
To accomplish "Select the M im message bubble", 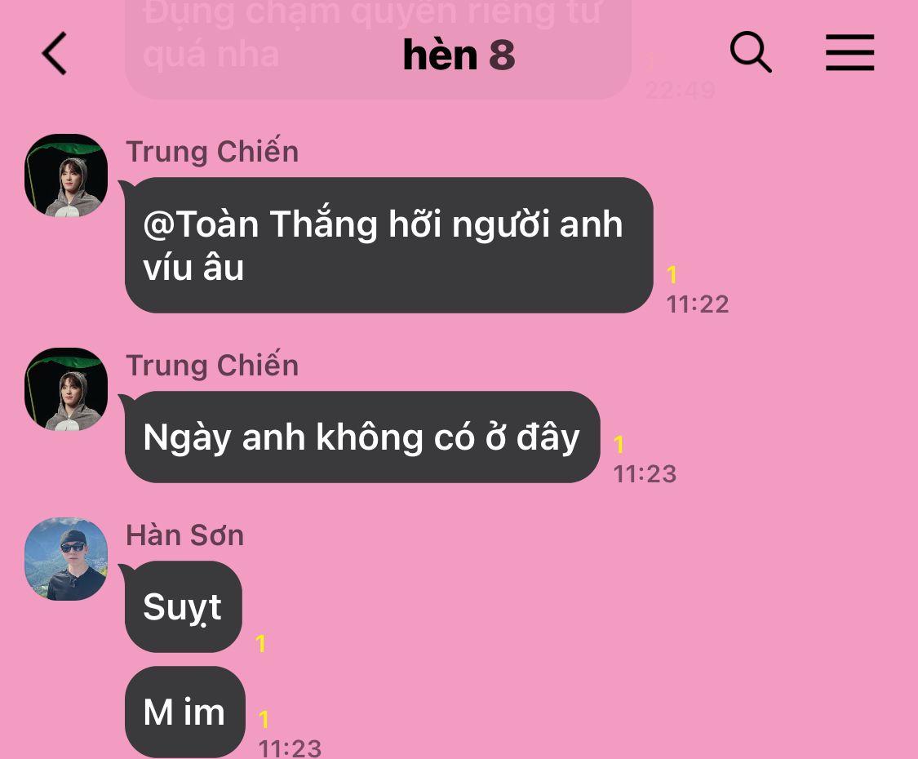I will (x=184, y=712).
